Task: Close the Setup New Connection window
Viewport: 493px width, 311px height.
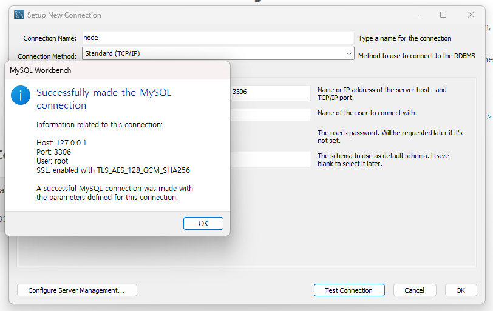Action: 471,15
